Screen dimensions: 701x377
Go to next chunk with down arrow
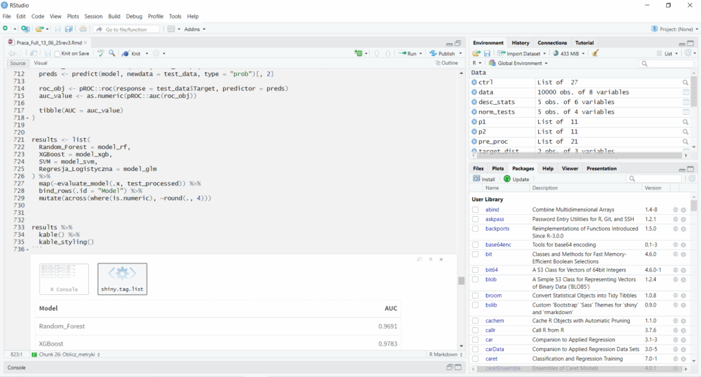(388, 53)
